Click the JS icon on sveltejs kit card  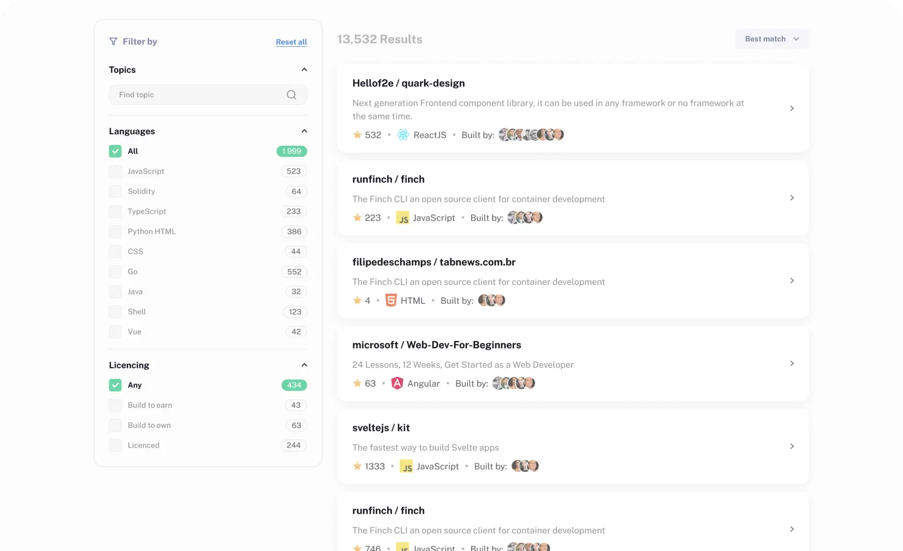(407, 466)
